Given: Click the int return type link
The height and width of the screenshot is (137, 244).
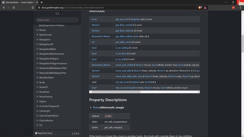Looking at the screenshot, I should click(93, 42).
